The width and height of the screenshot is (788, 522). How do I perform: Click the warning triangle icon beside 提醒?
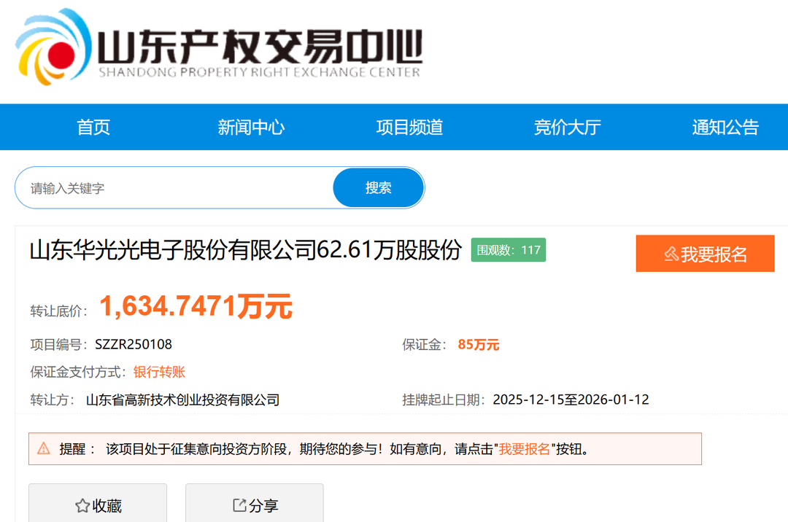click(x=44, y=448)
